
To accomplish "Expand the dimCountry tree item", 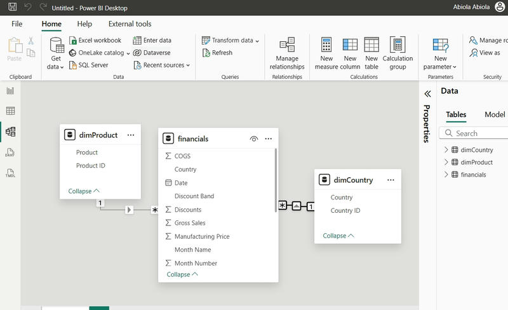I will click(x=446, y=151).
